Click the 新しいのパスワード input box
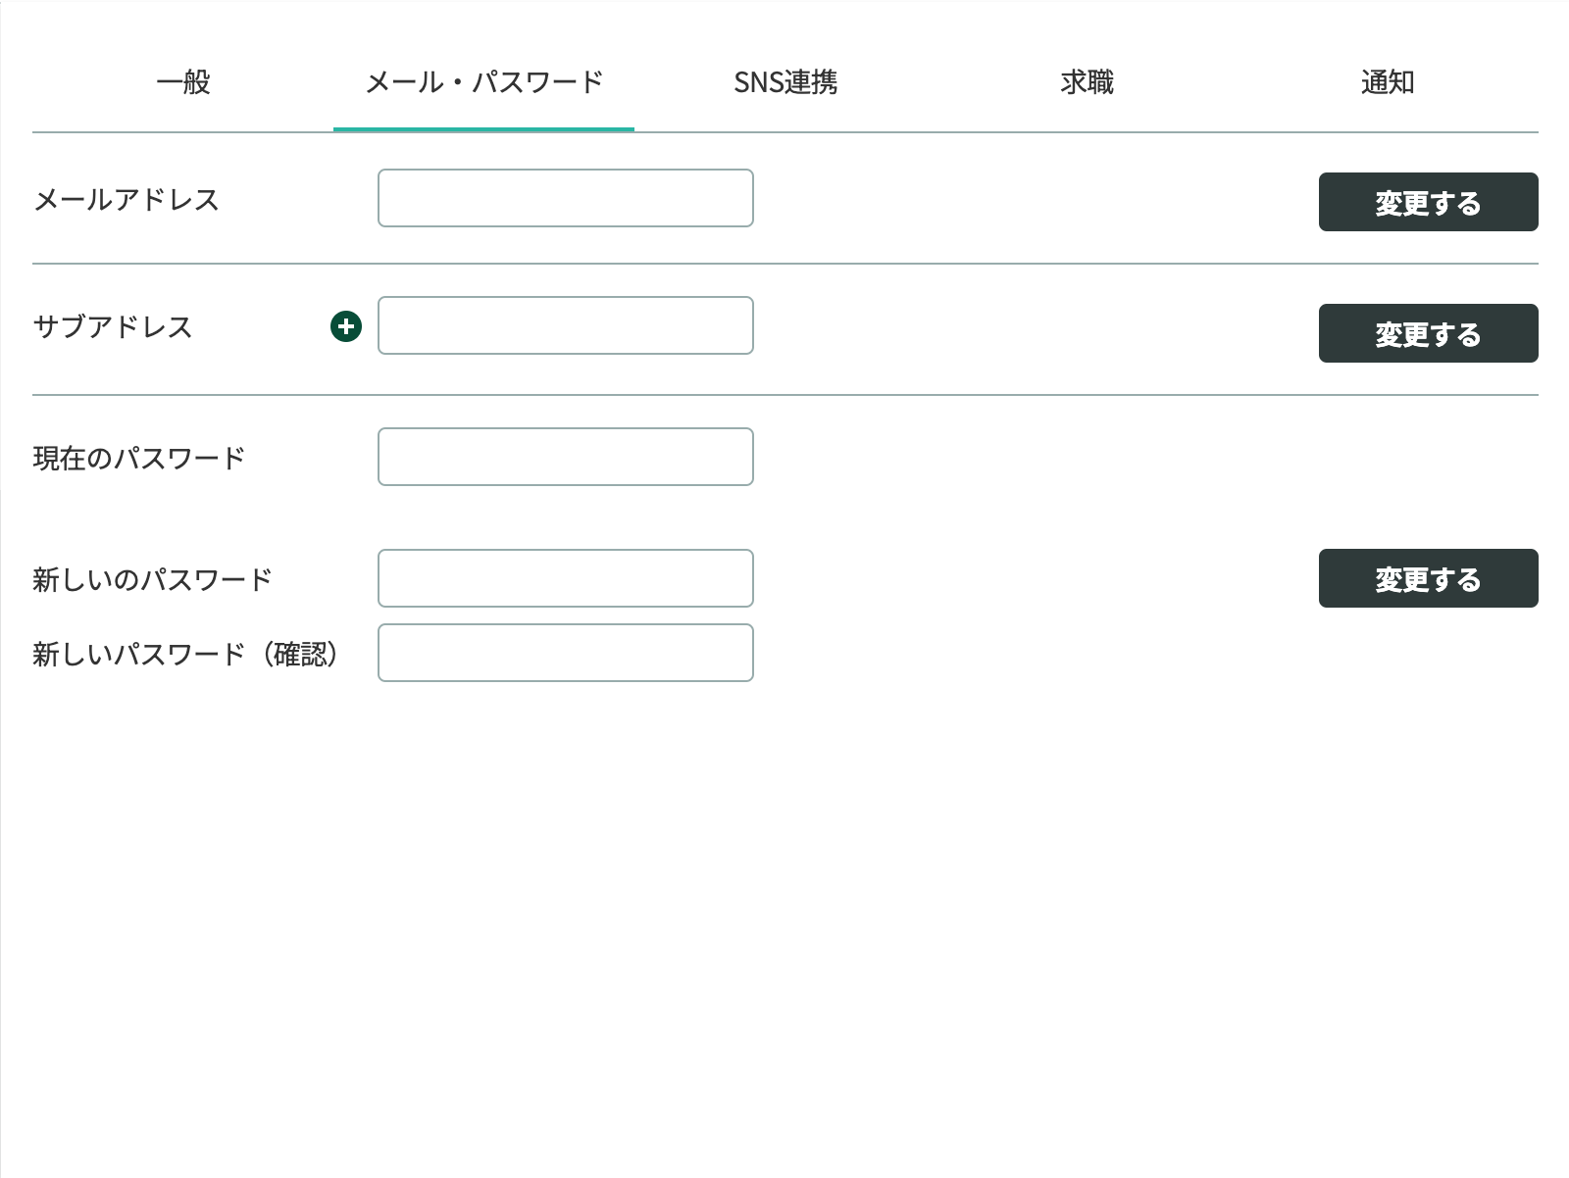 (x=565, y=578)
